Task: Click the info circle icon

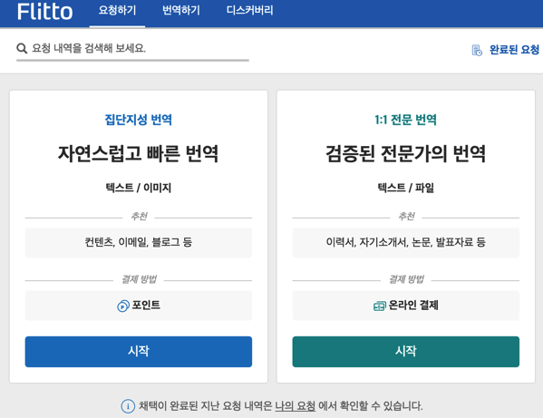Action: click(x=128, y=406)
